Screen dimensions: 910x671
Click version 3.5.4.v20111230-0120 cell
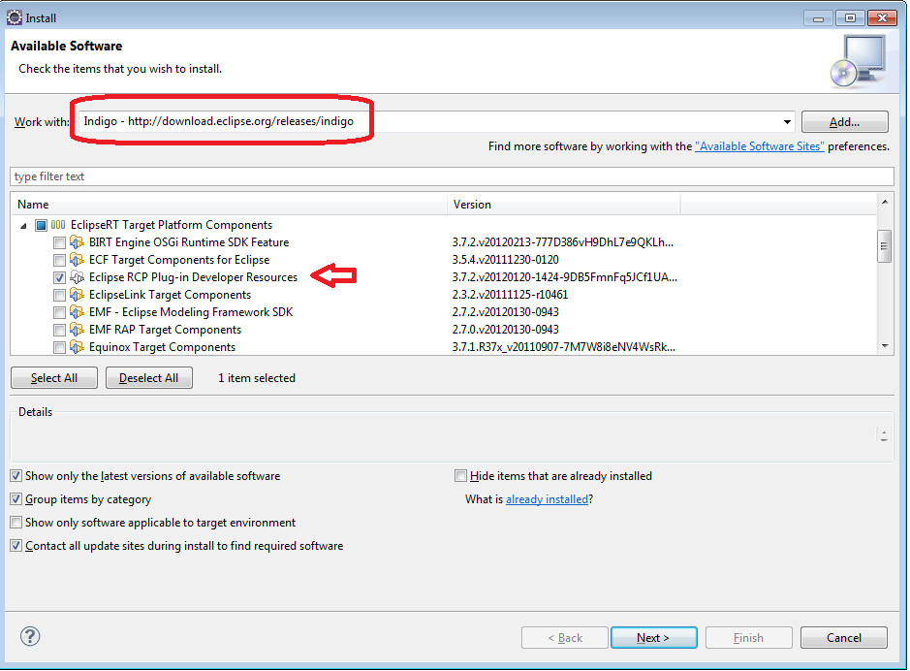pos(506,260)
